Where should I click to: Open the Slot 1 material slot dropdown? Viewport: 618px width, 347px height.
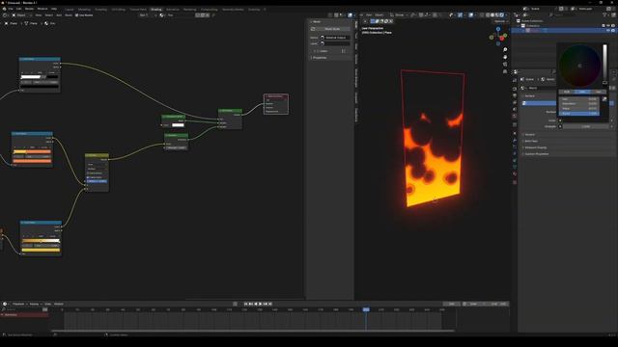148,15
